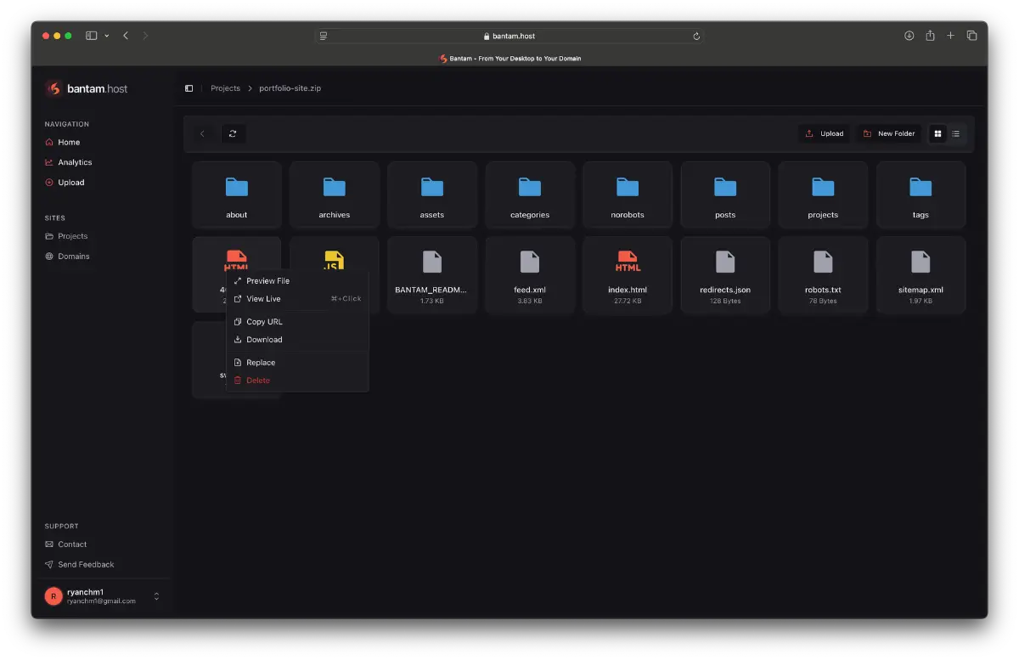Click the Send Feedback icon
1019x660 pixels.
click(49, 565)
